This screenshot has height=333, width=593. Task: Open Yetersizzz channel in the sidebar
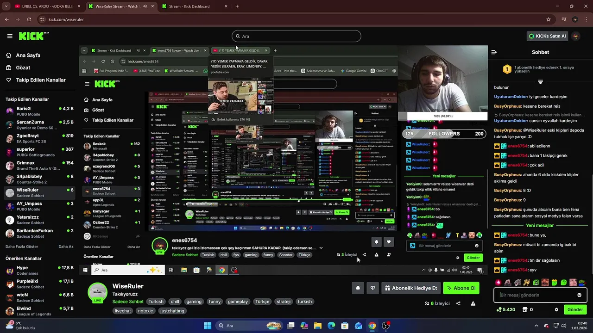pyautogui.click(x=39, y=220)
